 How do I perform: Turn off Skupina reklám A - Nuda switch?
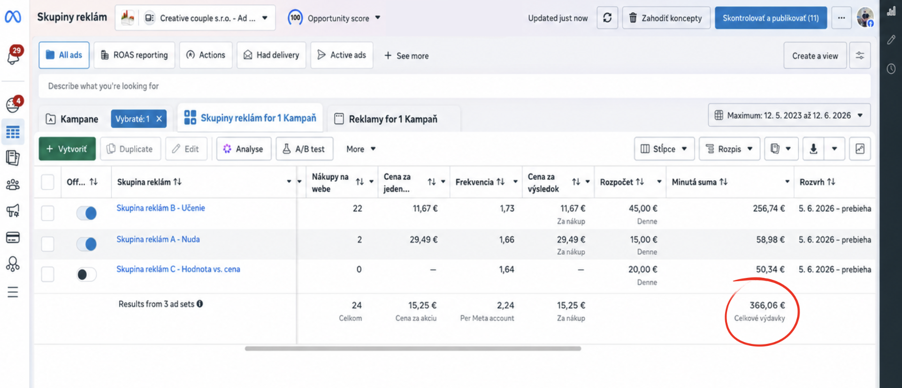pos(86,244)
